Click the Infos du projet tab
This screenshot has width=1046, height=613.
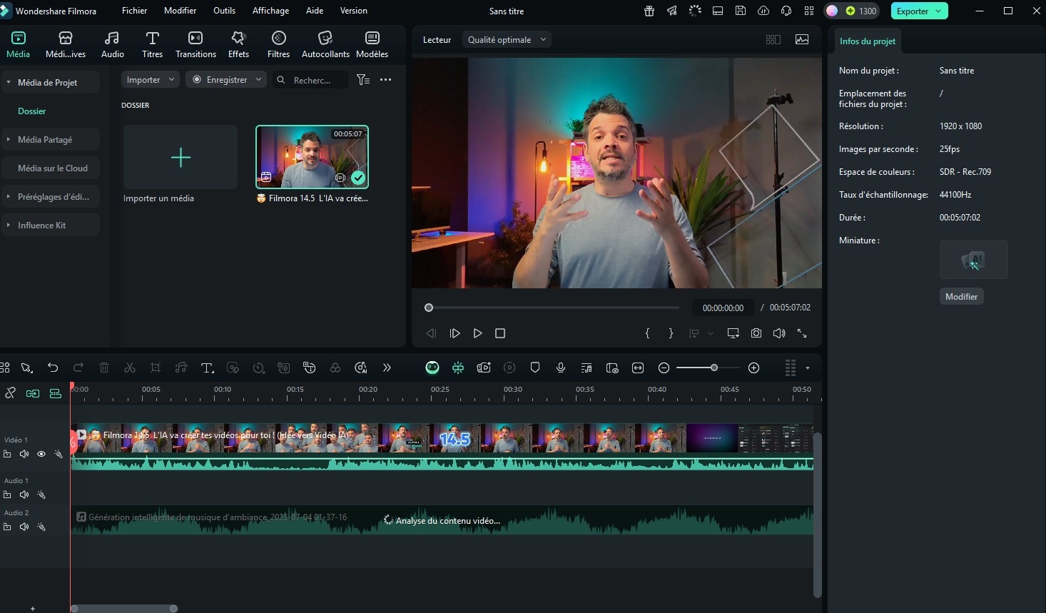coord(867,41)
